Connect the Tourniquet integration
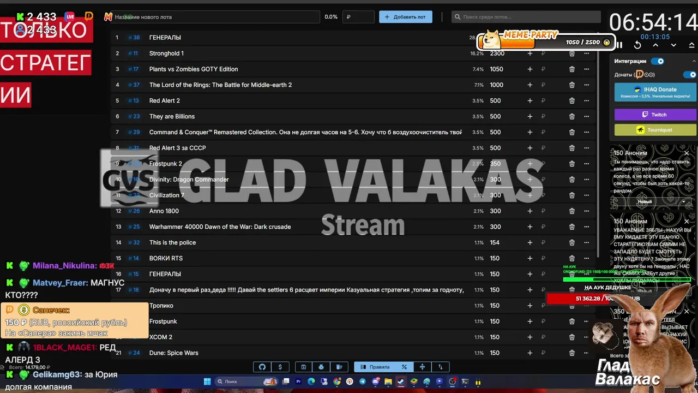Screen dimensions: 698x393 pos(655,130)
